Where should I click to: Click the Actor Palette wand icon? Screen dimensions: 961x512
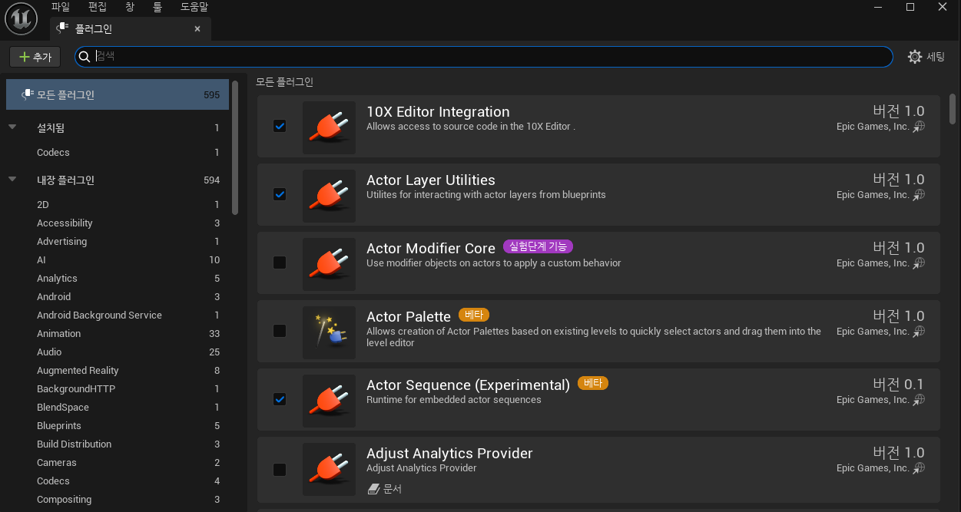pos(329,332)
